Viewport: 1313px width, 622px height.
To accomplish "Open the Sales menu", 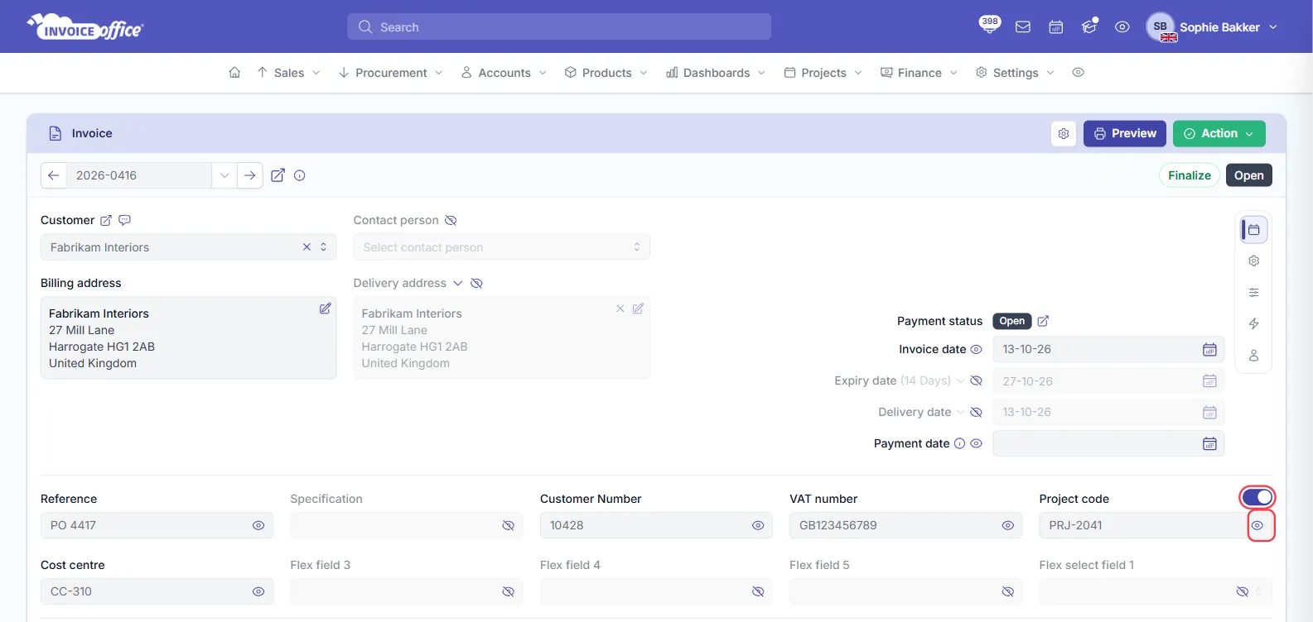I will coord(288,73).
